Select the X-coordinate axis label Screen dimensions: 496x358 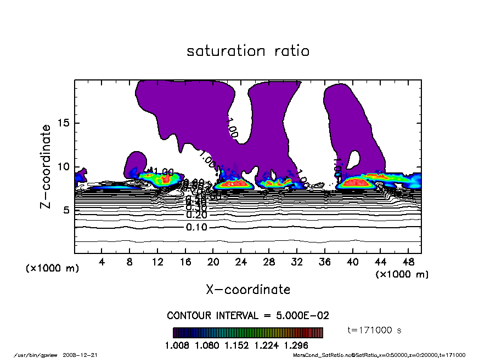(248, 289)
